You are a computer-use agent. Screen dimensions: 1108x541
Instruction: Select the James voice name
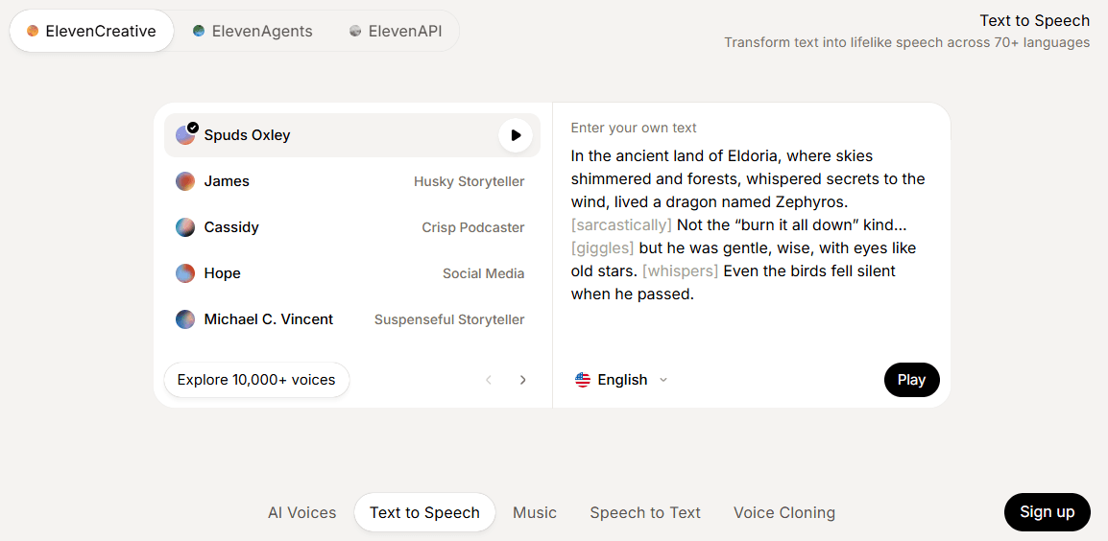pyautogui.click(x=227, y=181)
